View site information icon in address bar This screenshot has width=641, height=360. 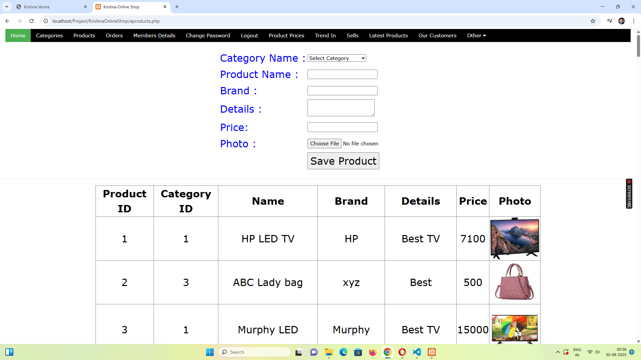(x=46, y=21)
